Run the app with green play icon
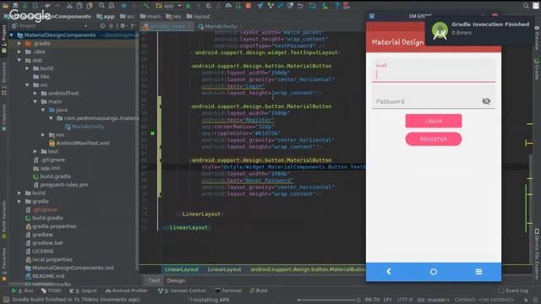 click(189, 6)
